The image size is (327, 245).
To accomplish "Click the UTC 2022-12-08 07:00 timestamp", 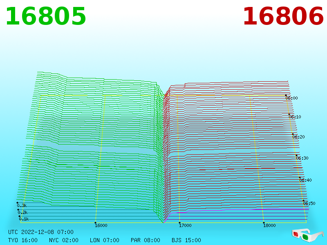I will [41, 232].
